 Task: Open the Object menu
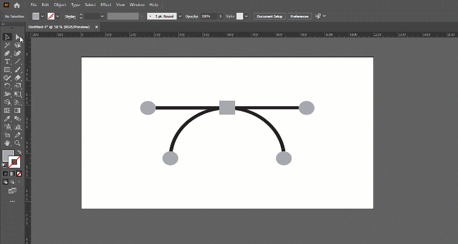pos(60,5)
